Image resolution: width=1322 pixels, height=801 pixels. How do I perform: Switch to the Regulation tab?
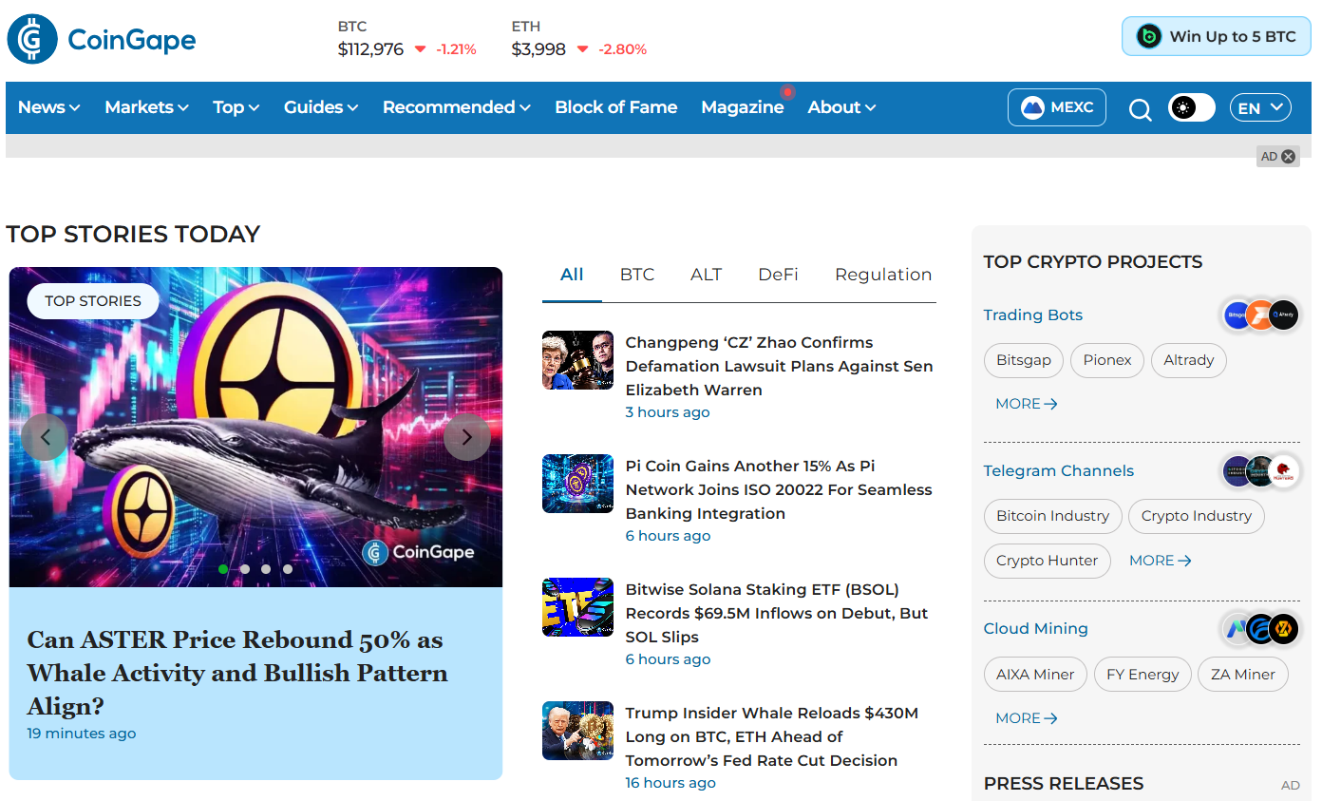click(883, 275)
